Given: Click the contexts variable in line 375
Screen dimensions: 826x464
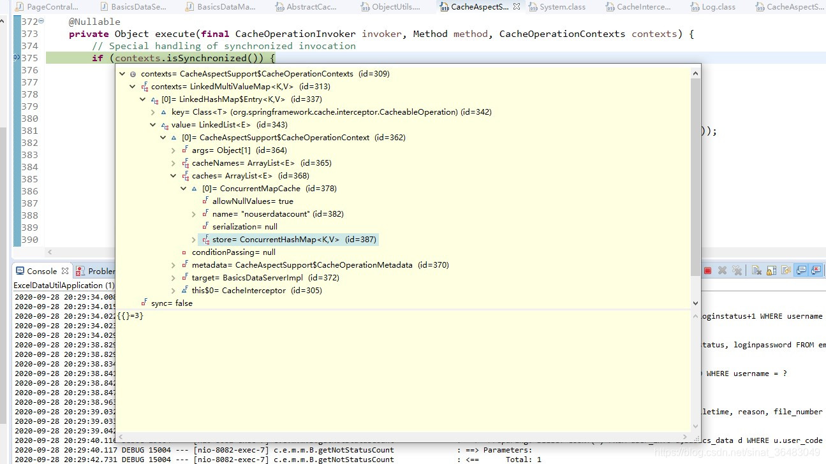Looking at the screenshot, I should tap(138, 58).
